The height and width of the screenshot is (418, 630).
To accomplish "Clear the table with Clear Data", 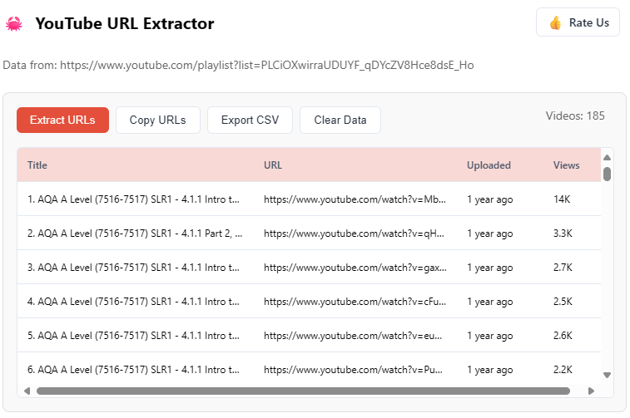I will point(340,120).
